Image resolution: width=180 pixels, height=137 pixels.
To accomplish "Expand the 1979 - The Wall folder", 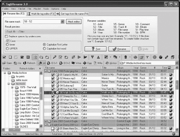I will coord(12,88).
